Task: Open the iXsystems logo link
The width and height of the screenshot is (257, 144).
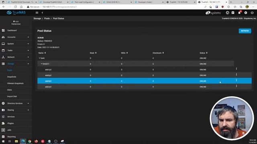Action: [213, 13]
